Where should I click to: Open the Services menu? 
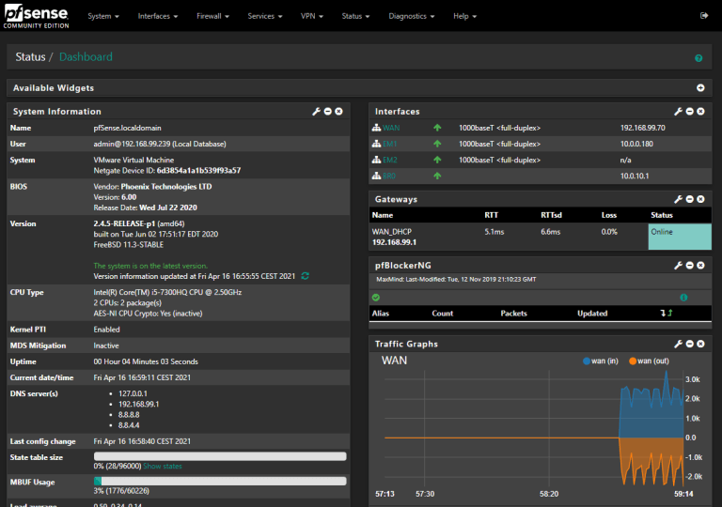(264, 16)
